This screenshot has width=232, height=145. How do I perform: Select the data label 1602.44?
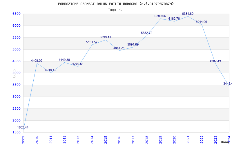23,127
